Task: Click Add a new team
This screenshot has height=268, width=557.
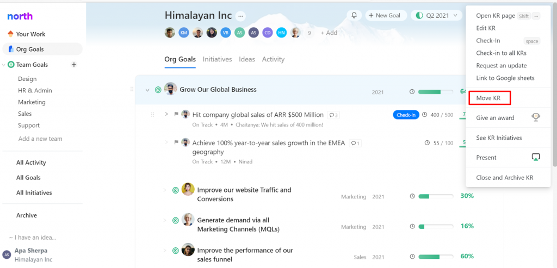Action: [x=40, y=139]
